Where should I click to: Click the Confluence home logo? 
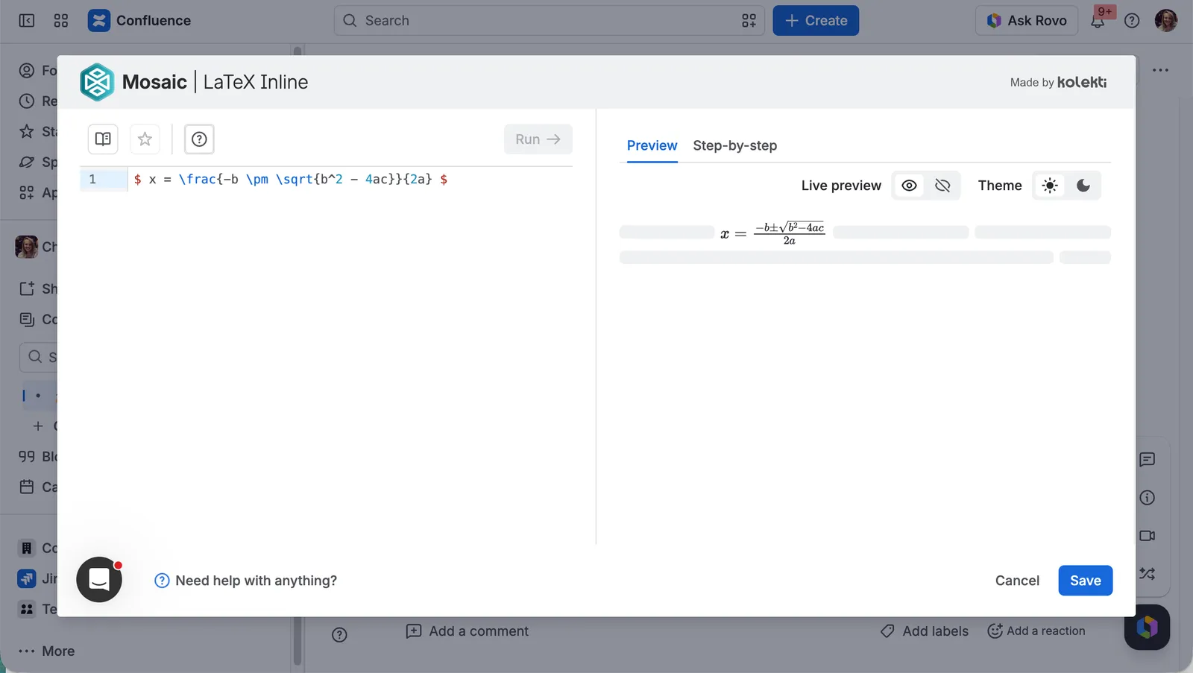click(x=139, y=21)
